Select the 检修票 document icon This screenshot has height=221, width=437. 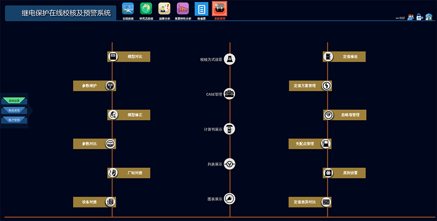[x=202, y=8]
